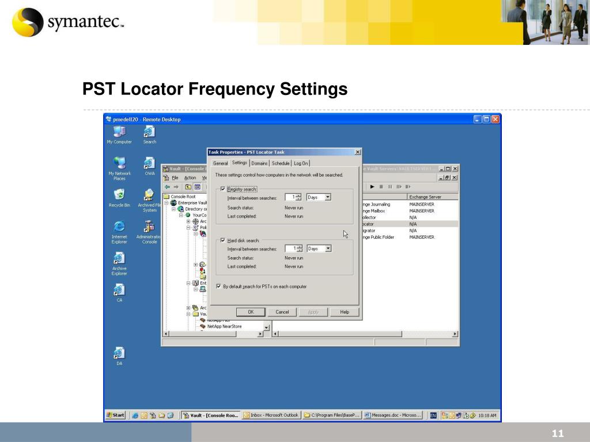Toggle Show/Hide Console Tree toolbar icon
The width and height of the screenshot is (590, 442).
(197, 187)
